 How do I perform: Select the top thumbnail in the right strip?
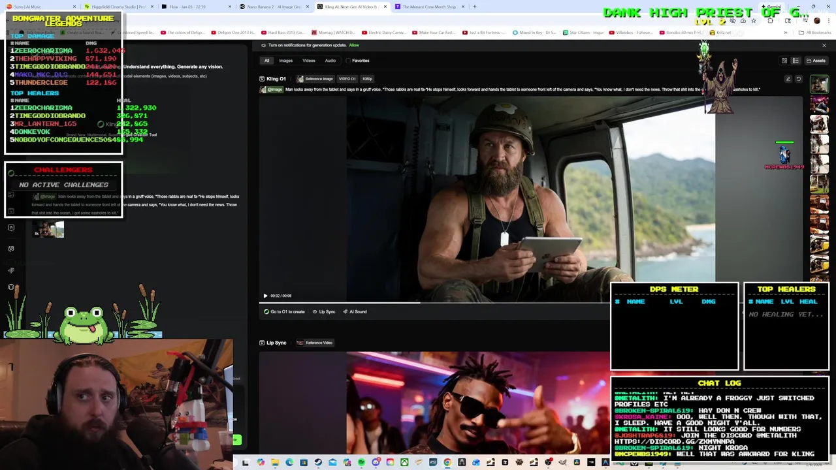tap(819, 84)
